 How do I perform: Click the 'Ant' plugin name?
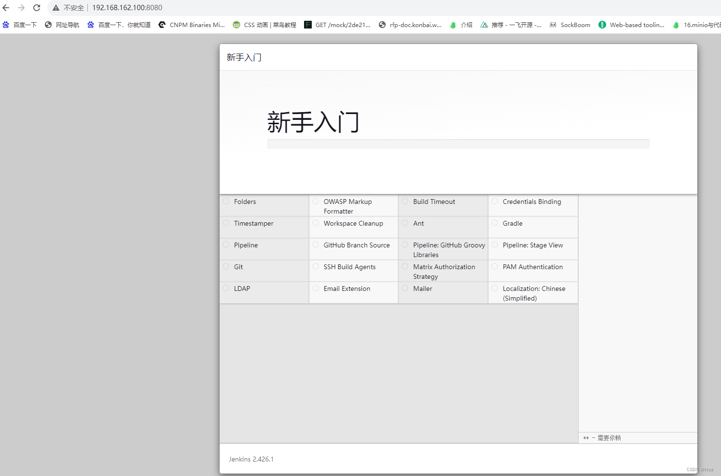point(418,223)
